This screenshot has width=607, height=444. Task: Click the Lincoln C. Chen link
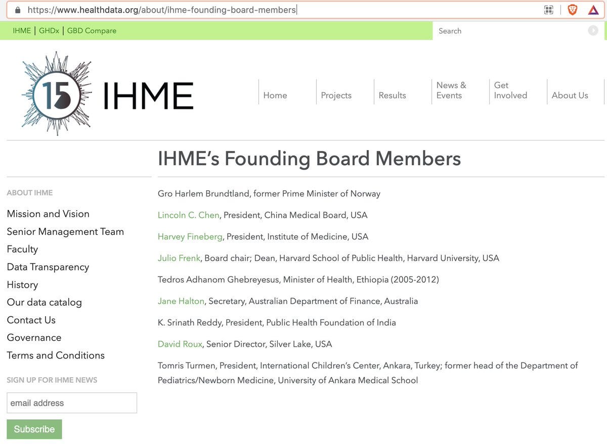point(189,215)
